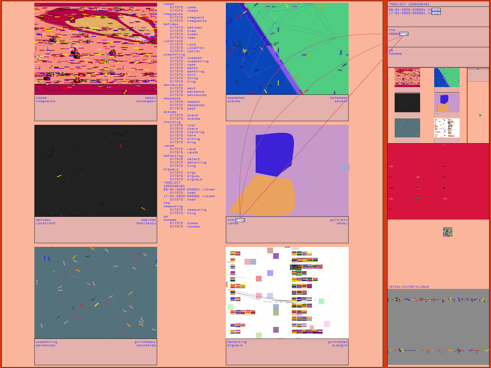Select the 'unearthing' heading in word list
Screen dimensions: 491x368
(x=174, y=55)
